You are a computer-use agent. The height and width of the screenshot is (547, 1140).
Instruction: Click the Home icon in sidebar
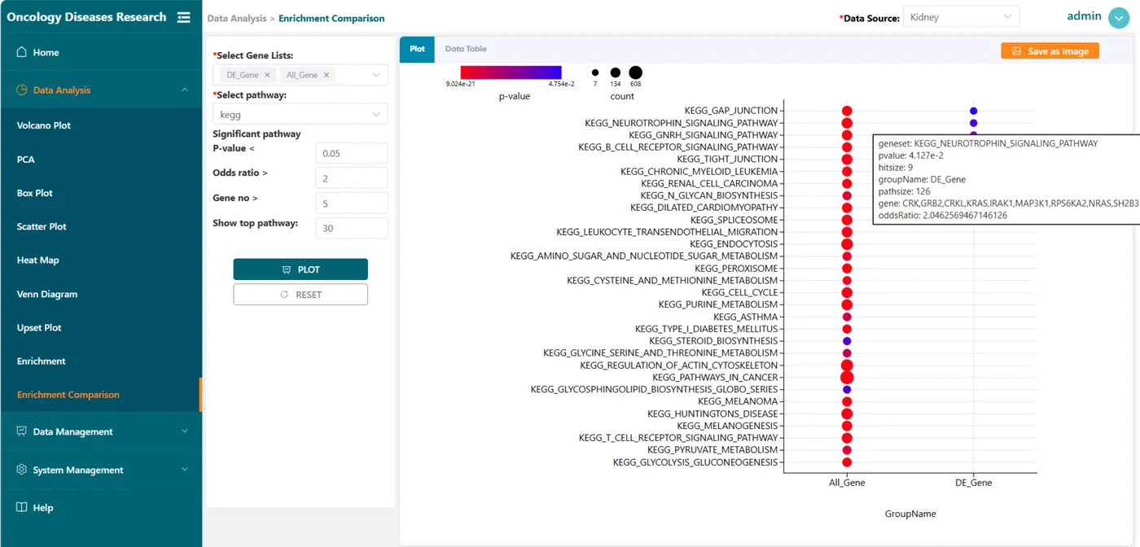[22, 52]
